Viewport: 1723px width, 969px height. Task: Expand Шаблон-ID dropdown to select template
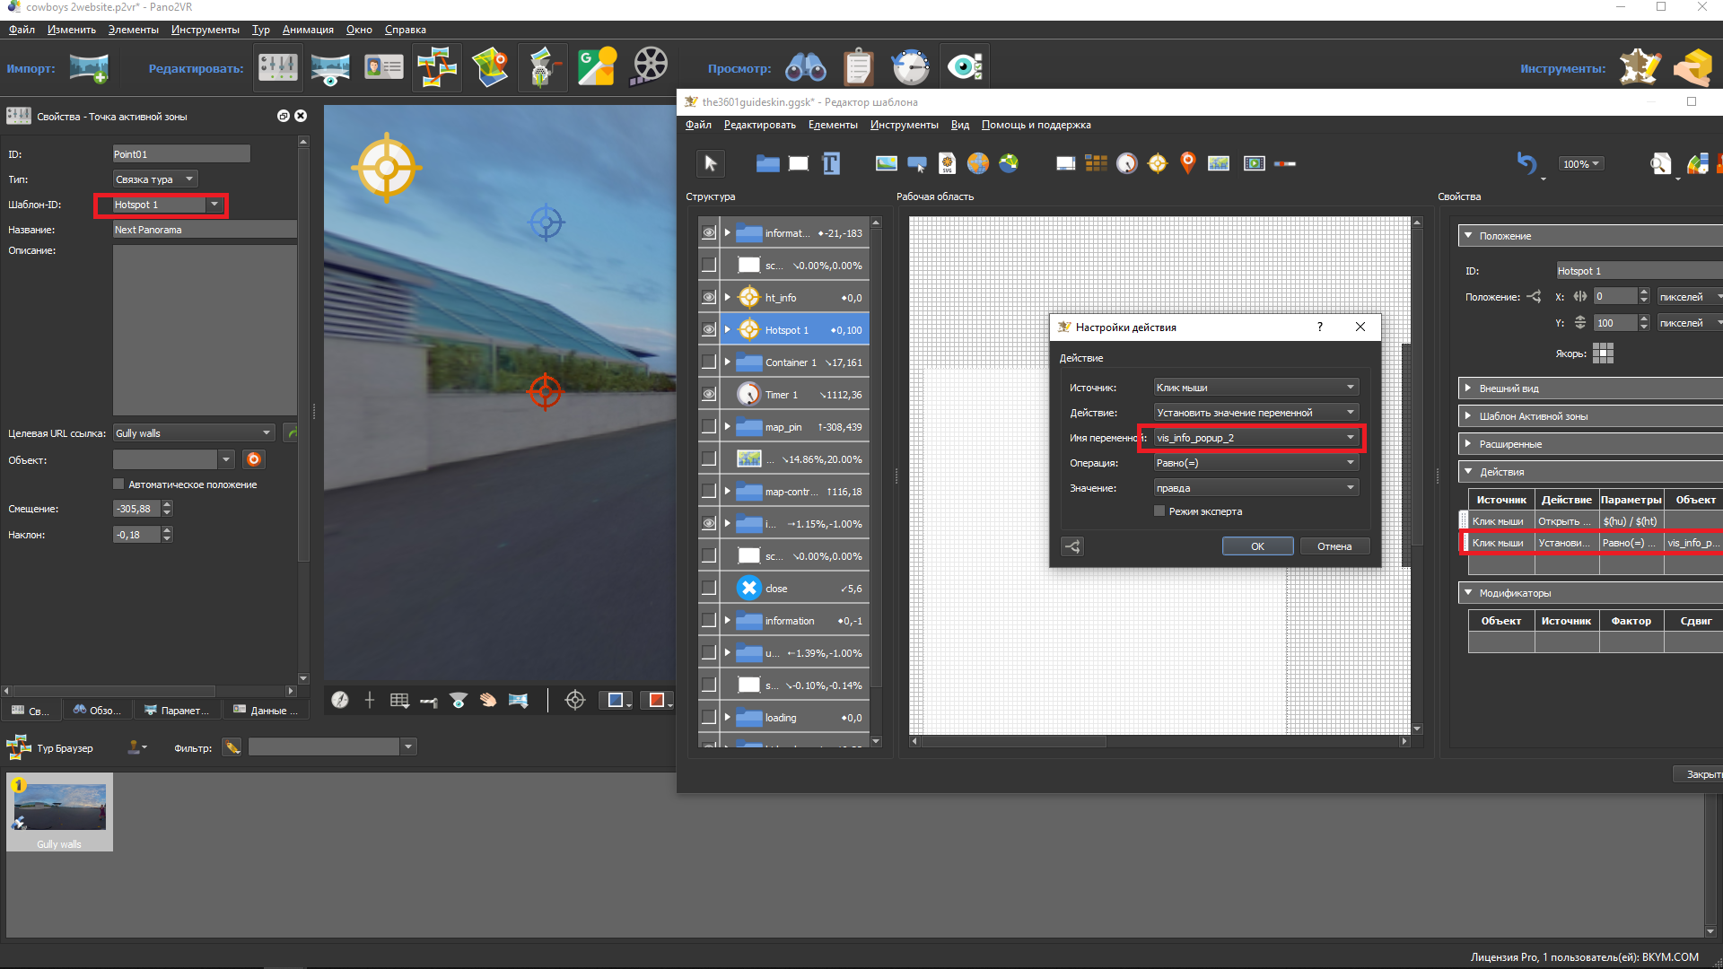pos(212,204)
